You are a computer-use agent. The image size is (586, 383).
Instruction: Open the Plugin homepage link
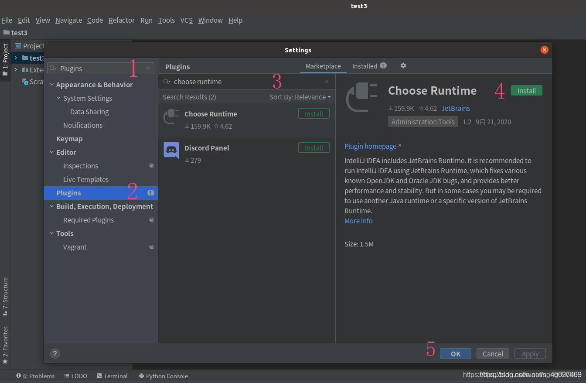tap(371, 146)
